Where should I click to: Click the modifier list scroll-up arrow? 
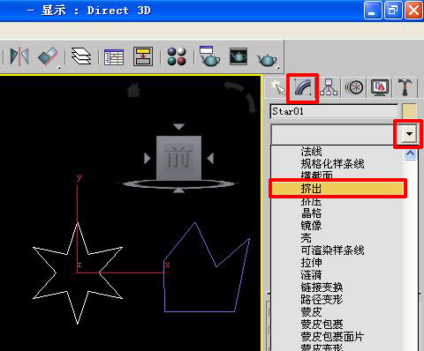pos(410,153)
